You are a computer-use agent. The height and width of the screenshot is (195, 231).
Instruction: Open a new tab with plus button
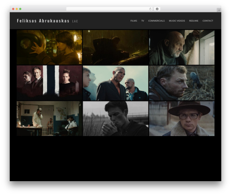pos(219,10)
